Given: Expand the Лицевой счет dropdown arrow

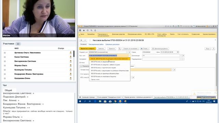Looking at the screenshot, I should [x=127, y=52].
